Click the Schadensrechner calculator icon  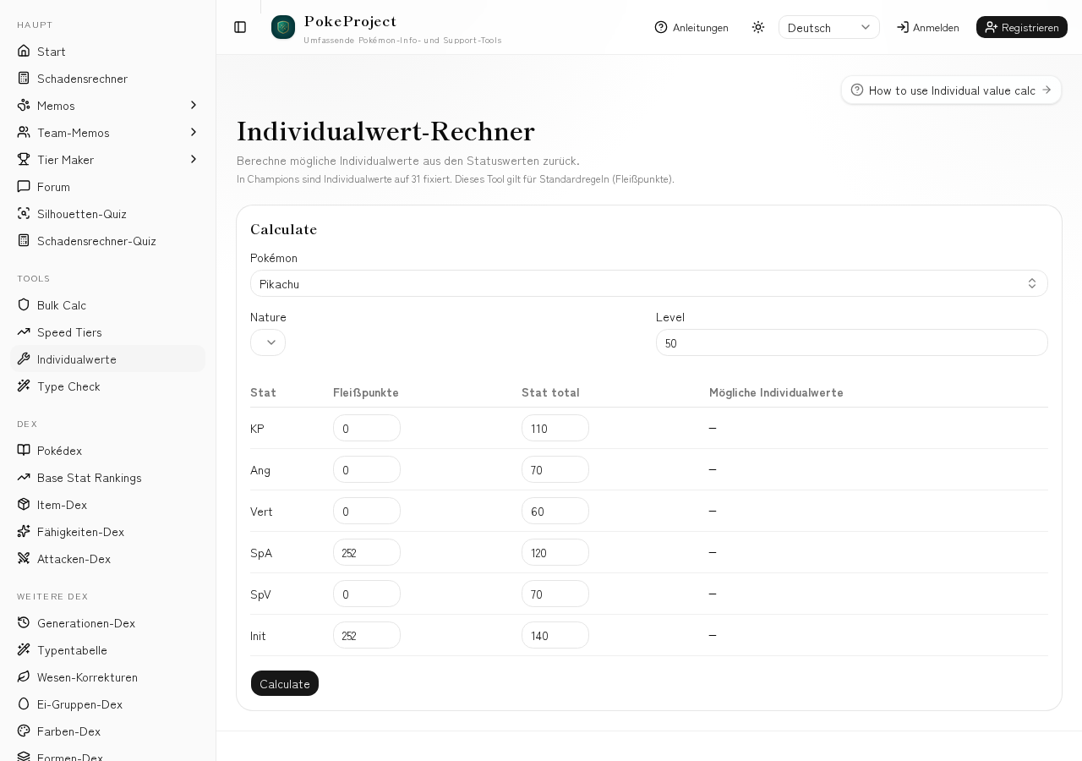(24, 79)
